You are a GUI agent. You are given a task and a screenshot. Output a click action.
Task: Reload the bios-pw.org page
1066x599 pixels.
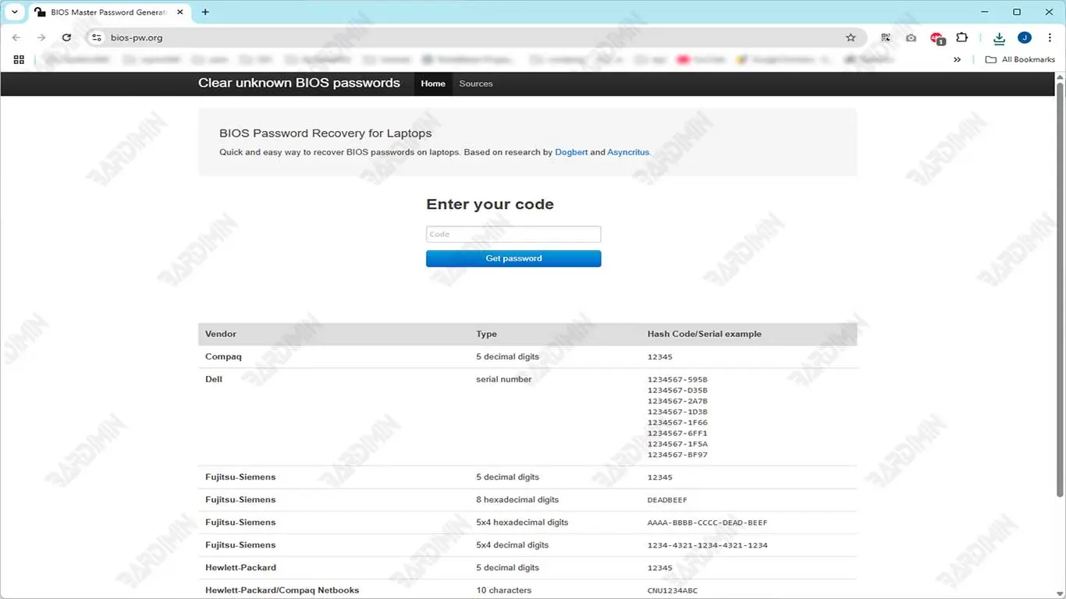66,37
